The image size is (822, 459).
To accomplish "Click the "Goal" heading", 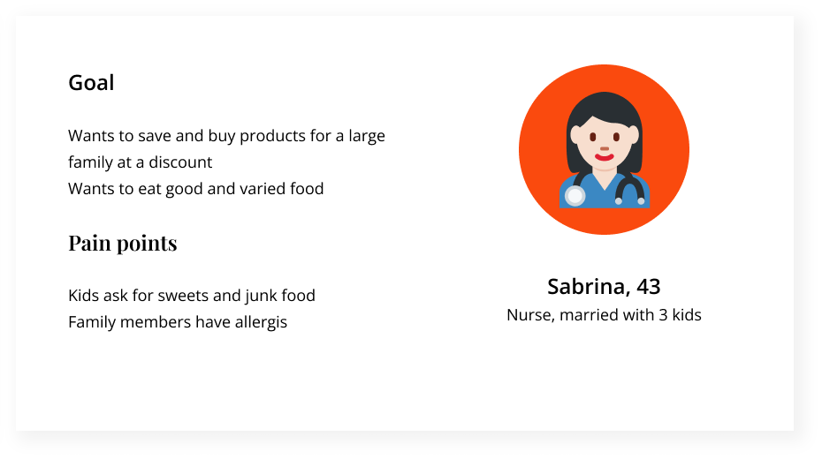I will pos(91,83).
